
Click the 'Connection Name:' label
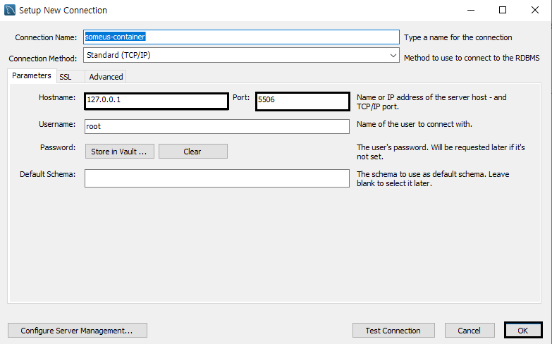click(46, 37)
